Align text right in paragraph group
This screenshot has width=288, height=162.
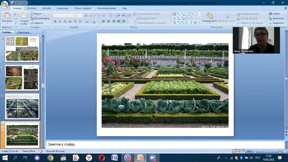click(x=114, y=22)
